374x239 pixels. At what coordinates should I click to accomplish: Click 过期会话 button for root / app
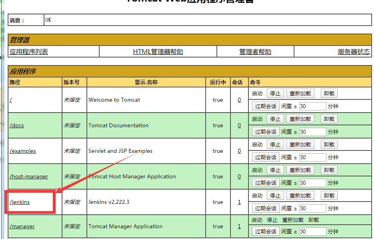pos(266,106)
